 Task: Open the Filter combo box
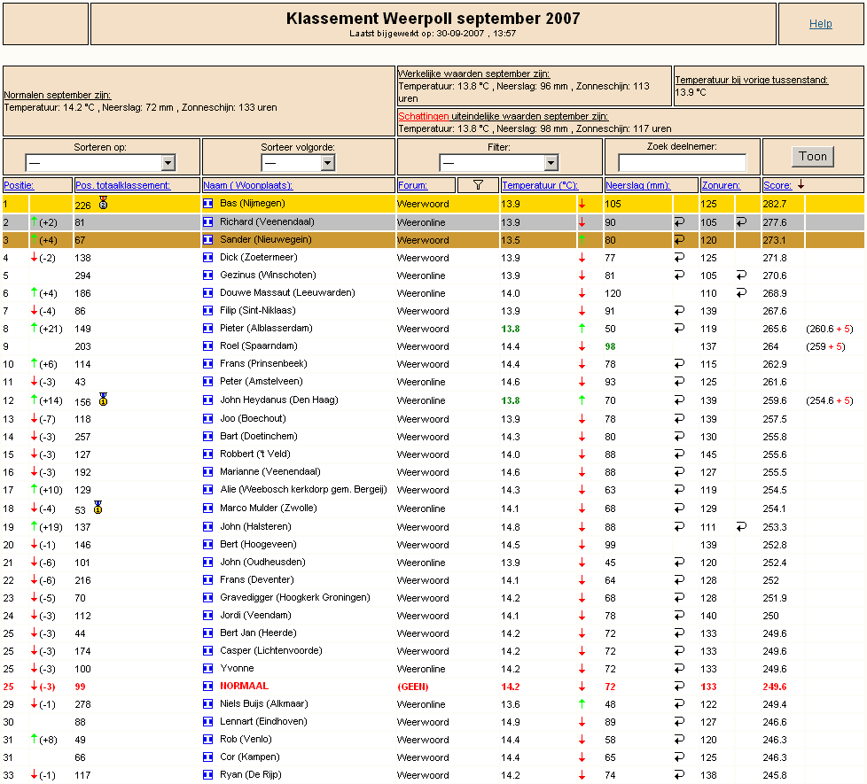point(499,162)
